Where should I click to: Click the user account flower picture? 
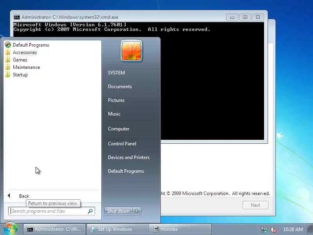(x=131, y=51)
